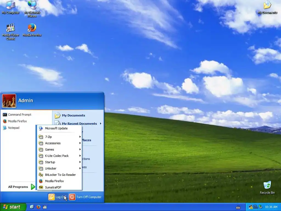Click the SumatraPDF icon
Screen dimensions: 281x211
point(41,187)
